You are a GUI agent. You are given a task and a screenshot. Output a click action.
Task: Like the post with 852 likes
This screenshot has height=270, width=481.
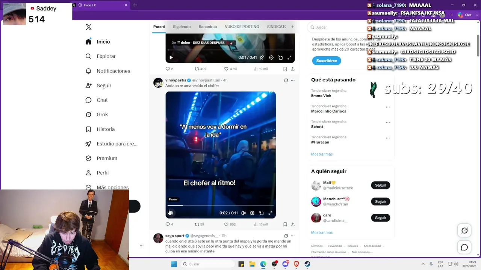pyautogui.click(x=230, y=224)
